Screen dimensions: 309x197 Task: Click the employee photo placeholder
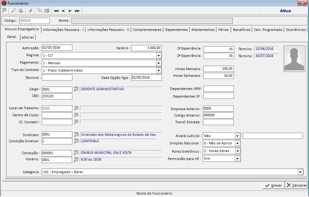coord(294,59)
